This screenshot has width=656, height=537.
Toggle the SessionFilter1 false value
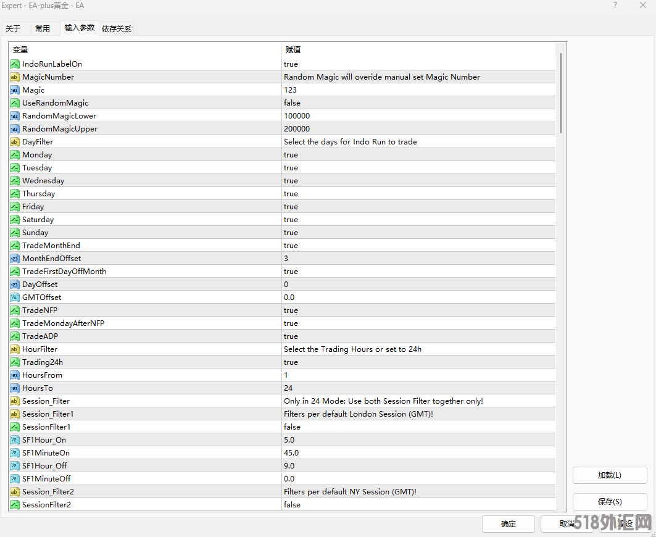click(418, 427)
